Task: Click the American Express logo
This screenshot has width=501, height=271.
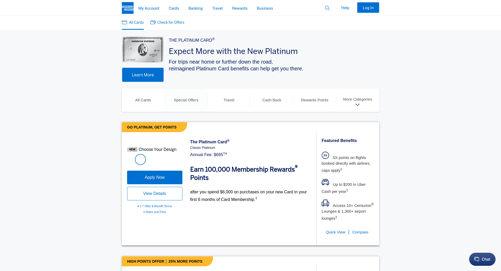Action: [x=128, y=8]
